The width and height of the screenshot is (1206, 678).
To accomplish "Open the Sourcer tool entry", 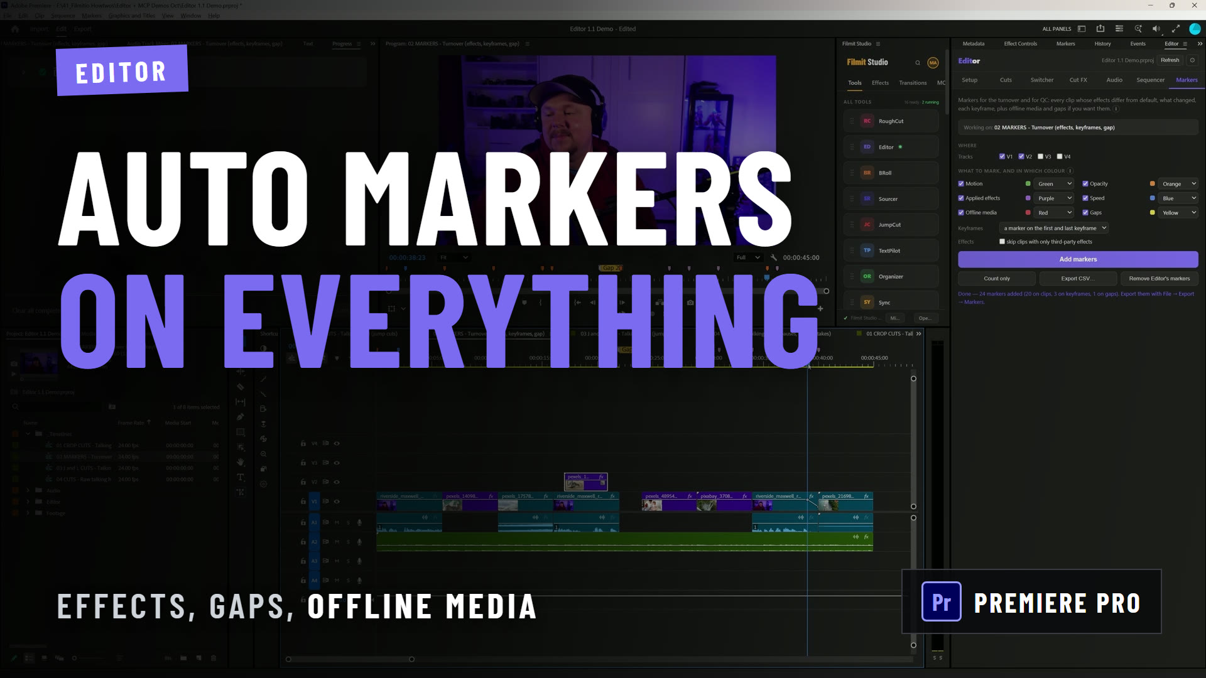I will click(891, 199).
